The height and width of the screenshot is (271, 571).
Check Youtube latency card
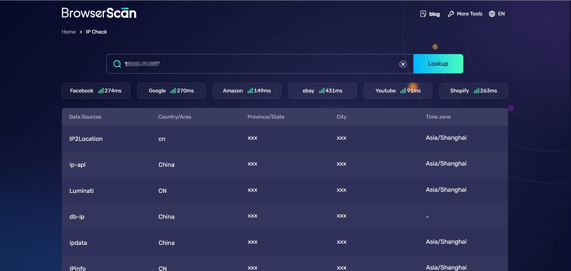tap(398, 91)
